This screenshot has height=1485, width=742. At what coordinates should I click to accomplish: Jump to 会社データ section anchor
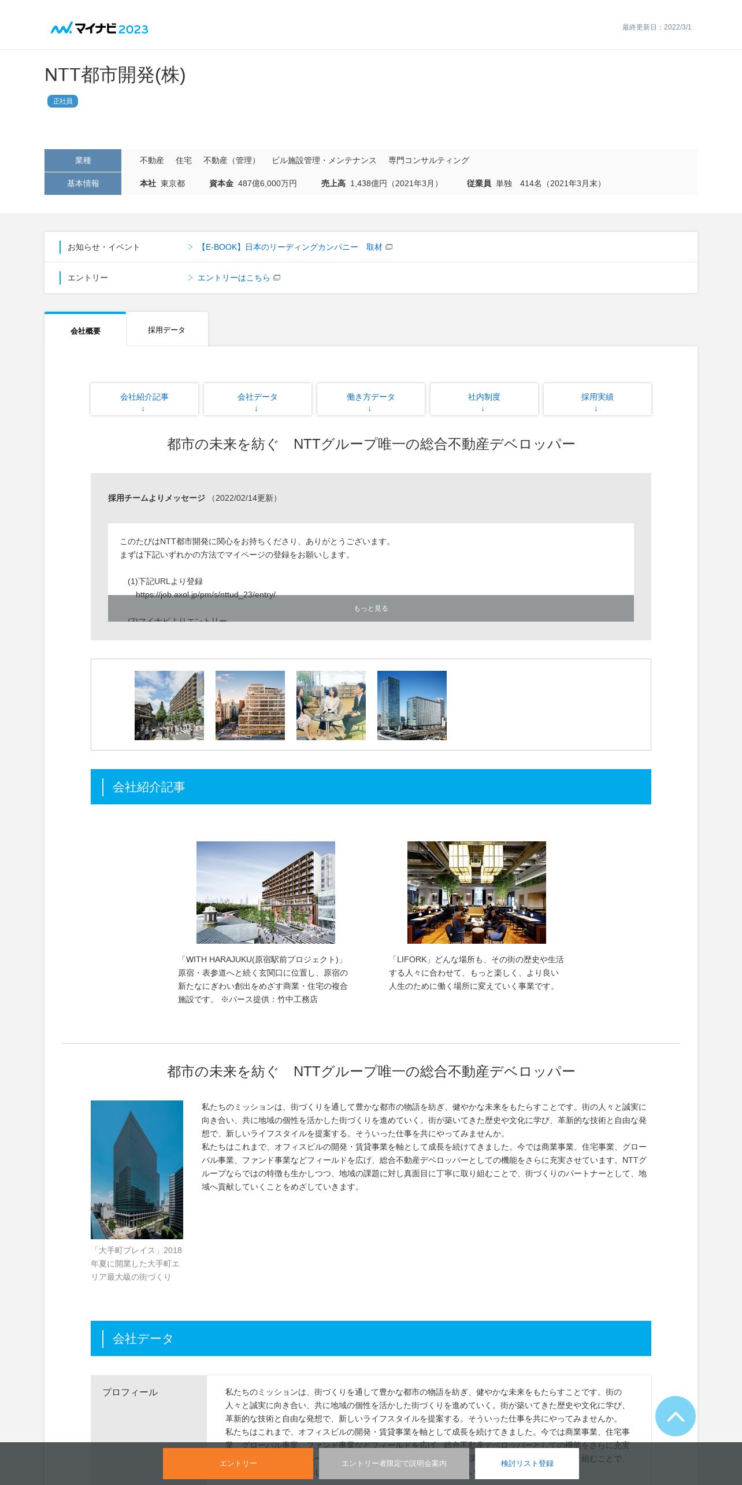258,399
